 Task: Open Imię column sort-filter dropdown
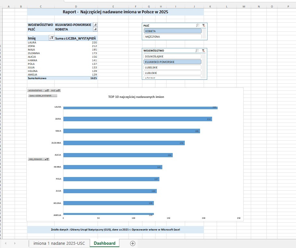click(51, 38)
